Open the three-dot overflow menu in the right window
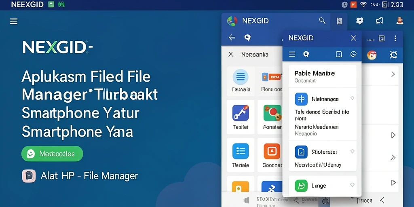 (395, 38)
